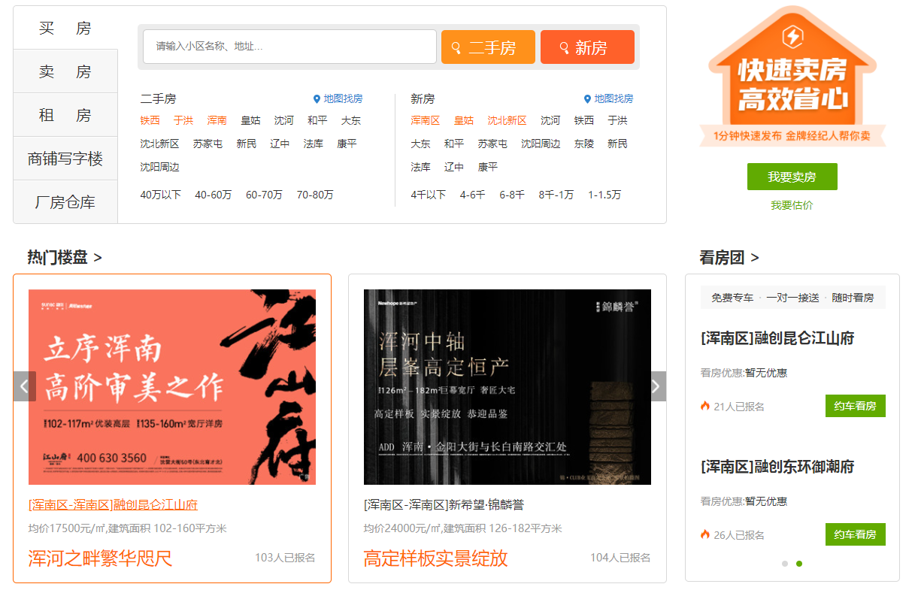Viewport: 915px width, 590px height.
Task: Click the next arrow on the 热门楼盘 carousel
Action: click(656, 386)
